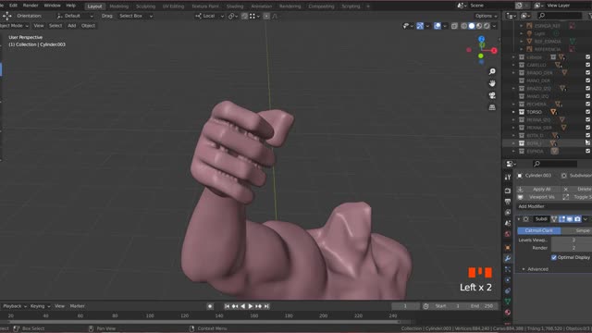Open the Particles properties tab icon
Viewport: 592px width, 333px height.
[508, 269]
